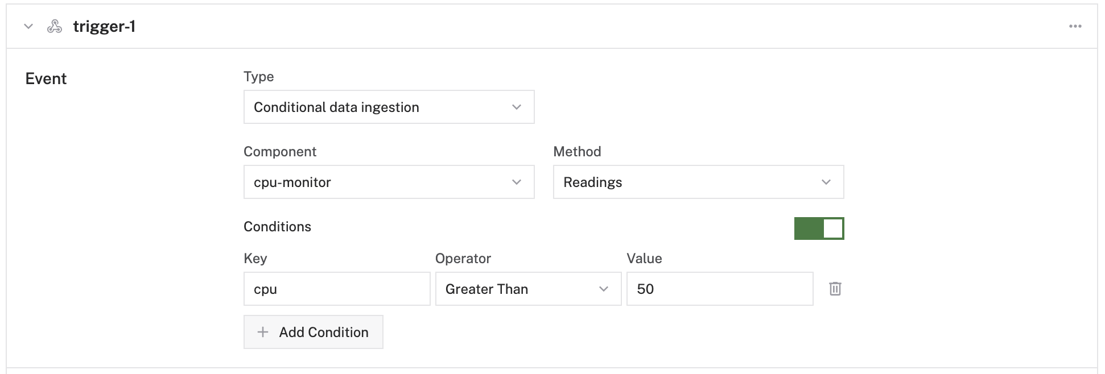Click the Operator dropdown chevron arrow
The height and width of the screenshot is (374, 1105).
[604, 289]
